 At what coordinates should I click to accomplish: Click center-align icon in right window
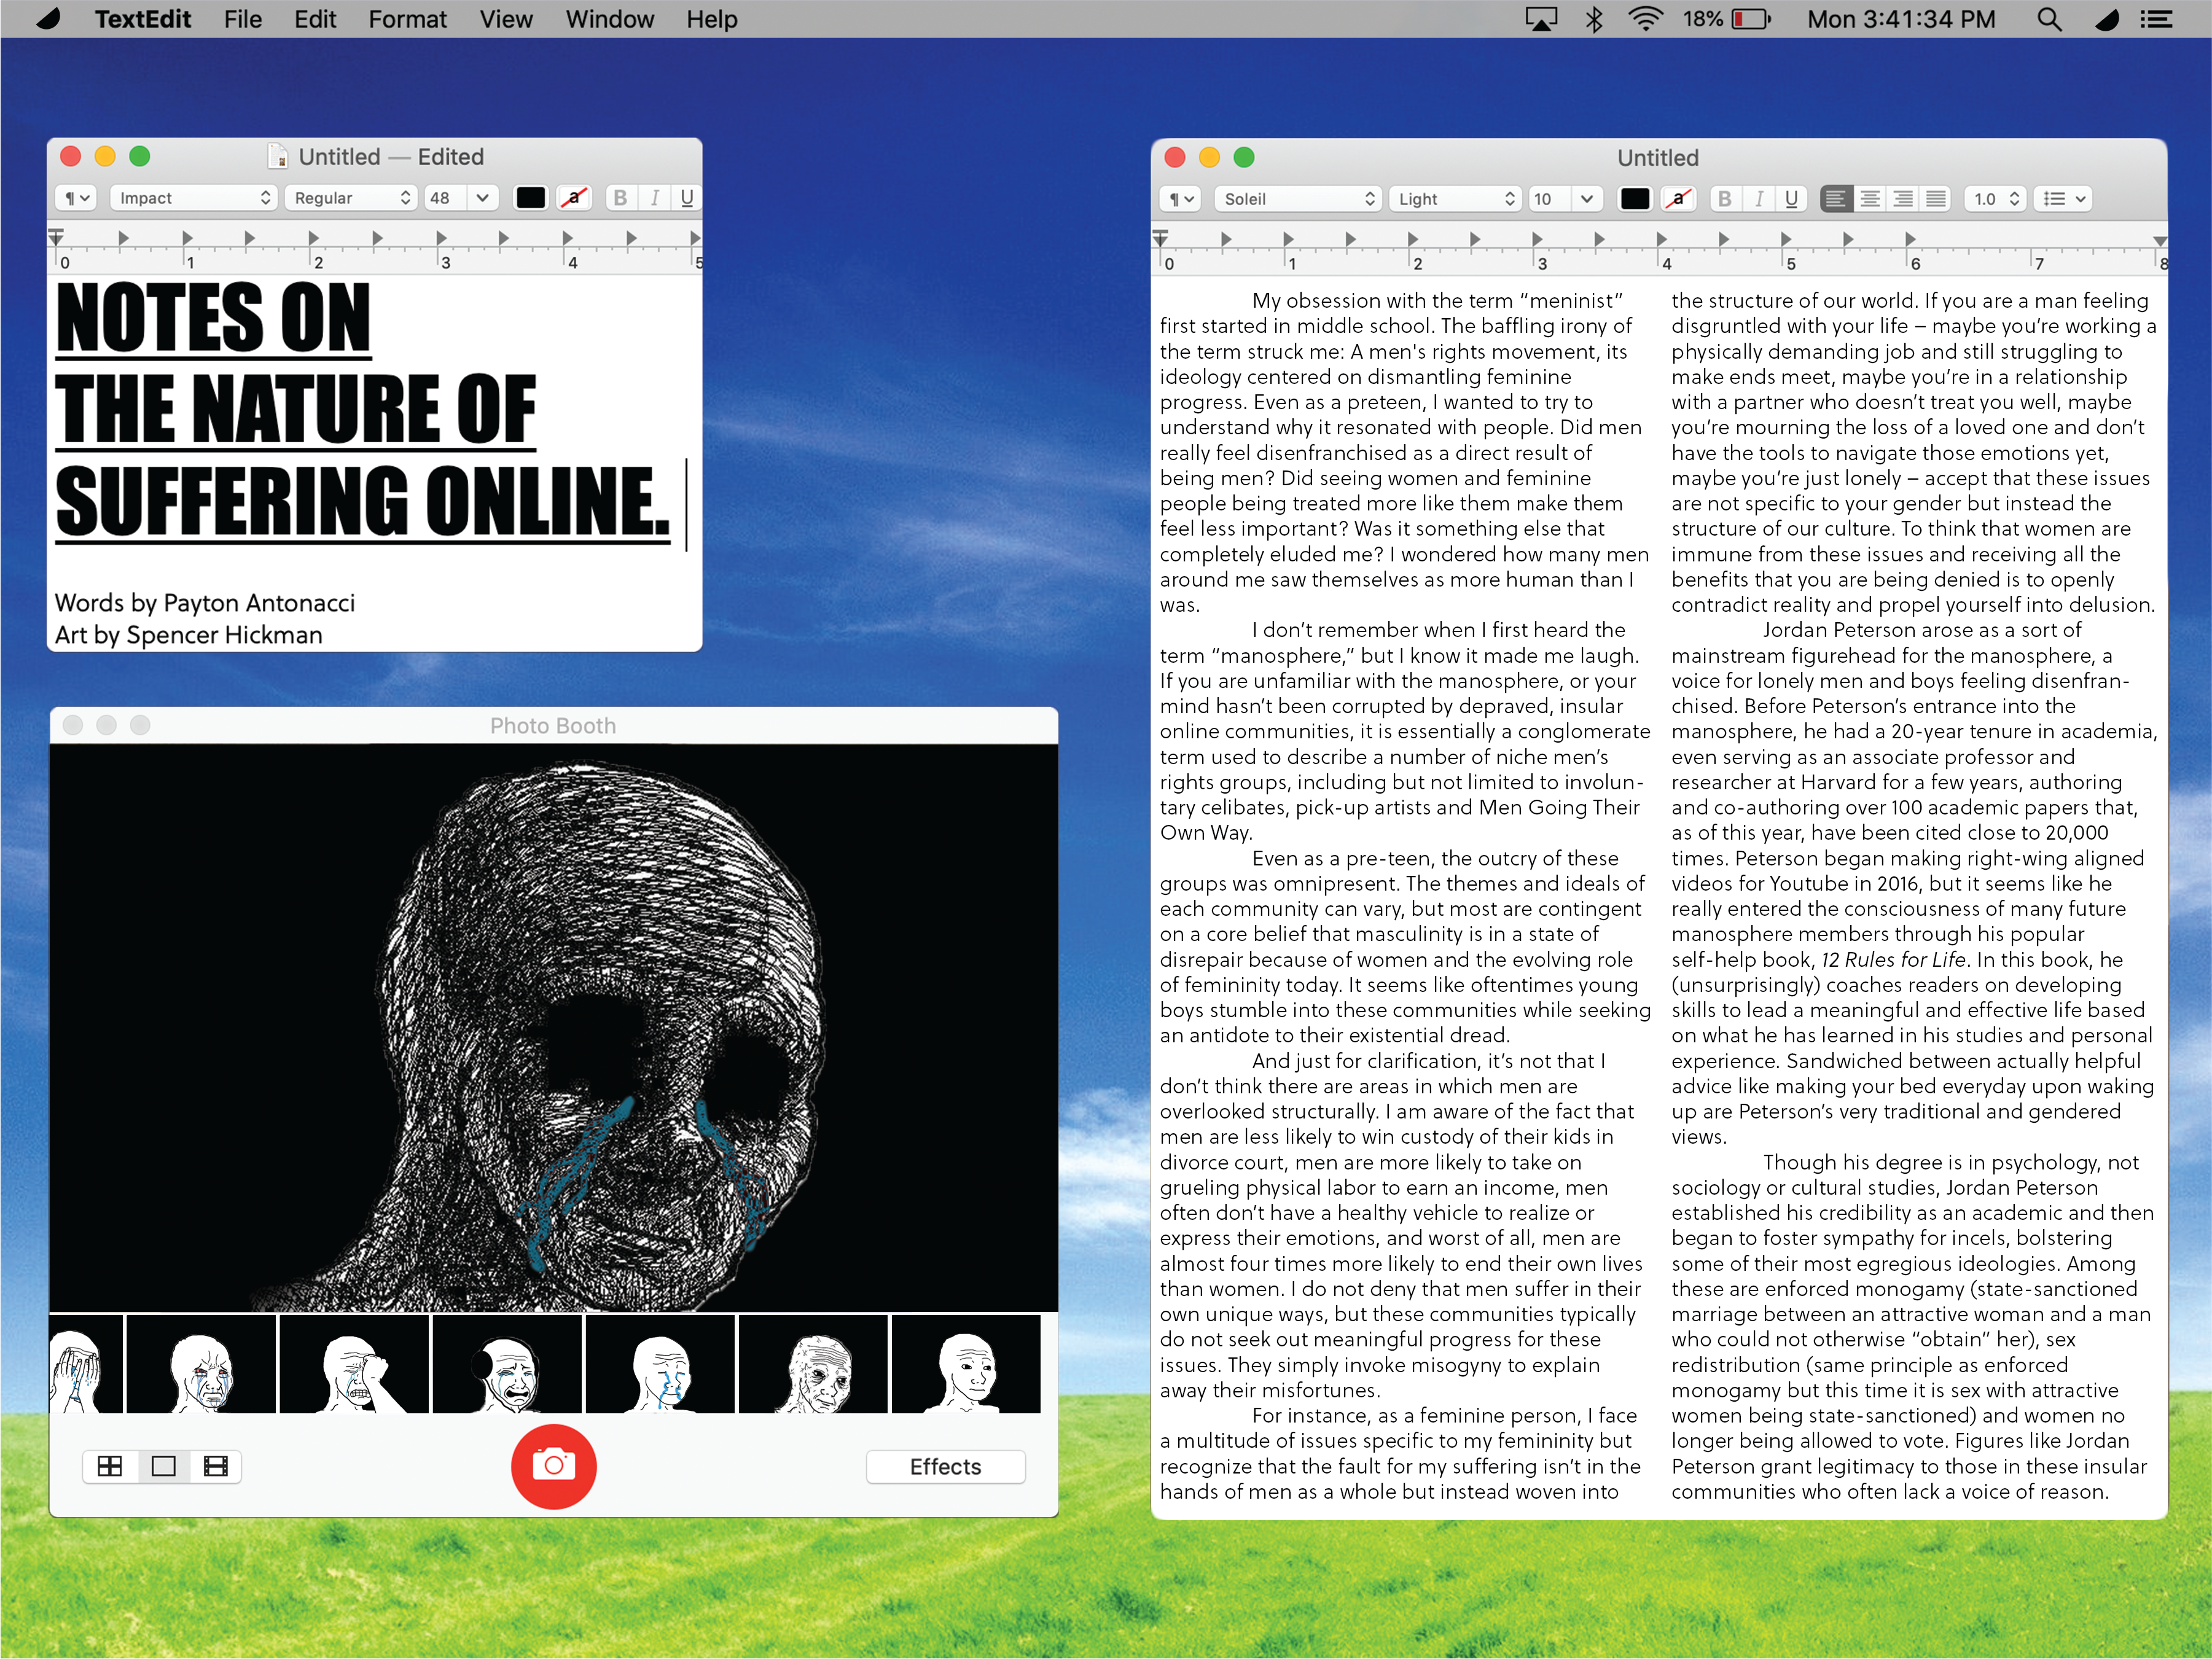coord(1869,199)
